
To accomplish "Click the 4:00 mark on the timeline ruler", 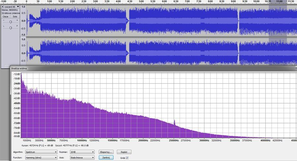I will [118, 2].
